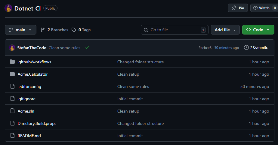Open the Acme.sln file
The height and width of the screenshot is (145, 278).
point(26,111)
